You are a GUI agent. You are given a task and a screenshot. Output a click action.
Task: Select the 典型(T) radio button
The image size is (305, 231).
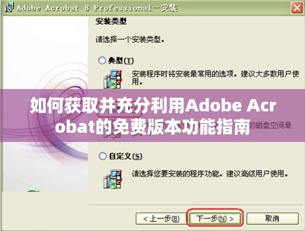(x=102, y=61)
